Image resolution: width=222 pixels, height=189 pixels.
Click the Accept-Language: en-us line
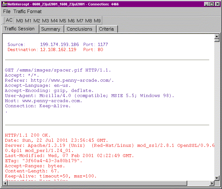click(x=38, y=86)
